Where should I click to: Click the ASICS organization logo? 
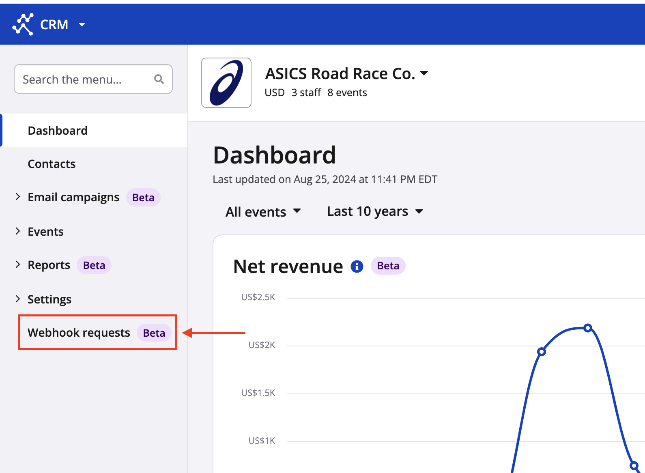click(226, 83)
